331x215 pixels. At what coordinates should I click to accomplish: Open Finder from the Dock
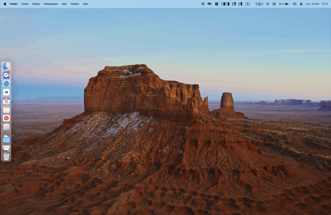pos(7,66)
